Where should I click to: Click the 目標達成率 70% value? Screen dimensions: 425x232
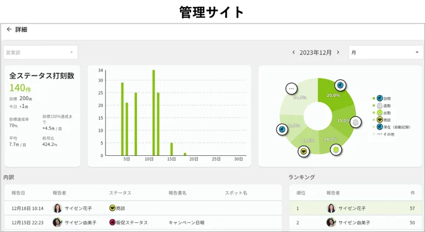(x=13, y=126)
